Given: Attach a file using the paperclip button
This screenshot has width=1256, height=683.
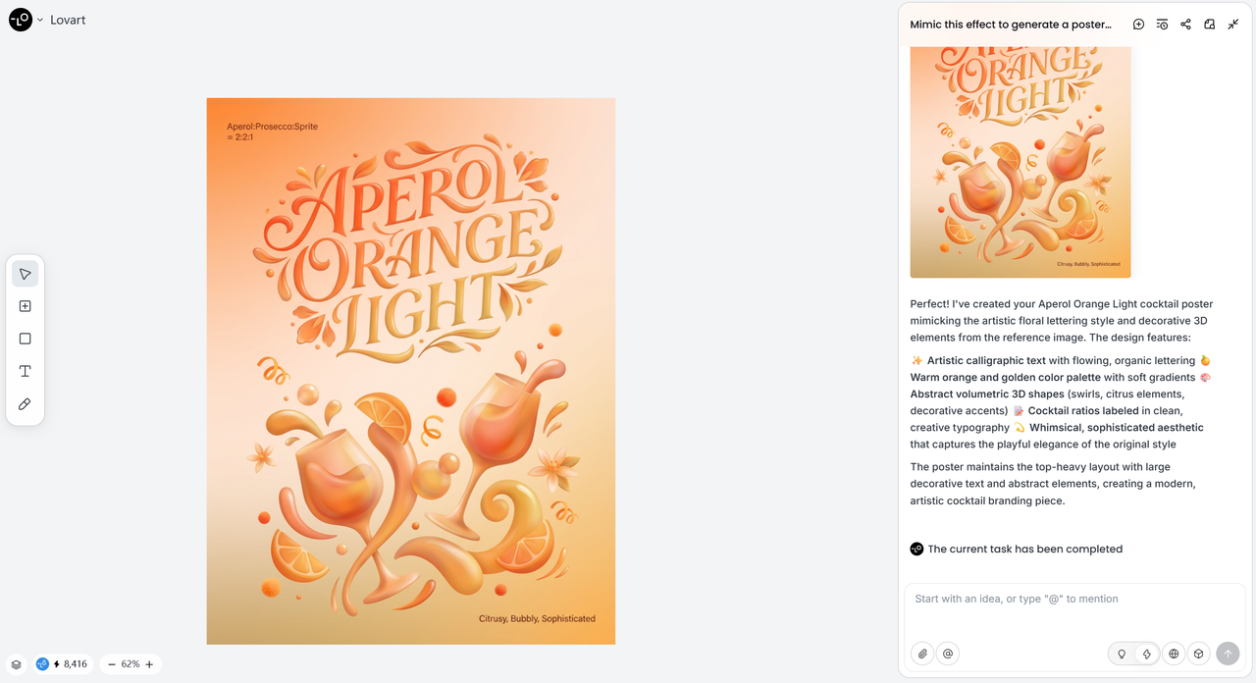Looking at the screenshot, I should click(x=922, y=654).
